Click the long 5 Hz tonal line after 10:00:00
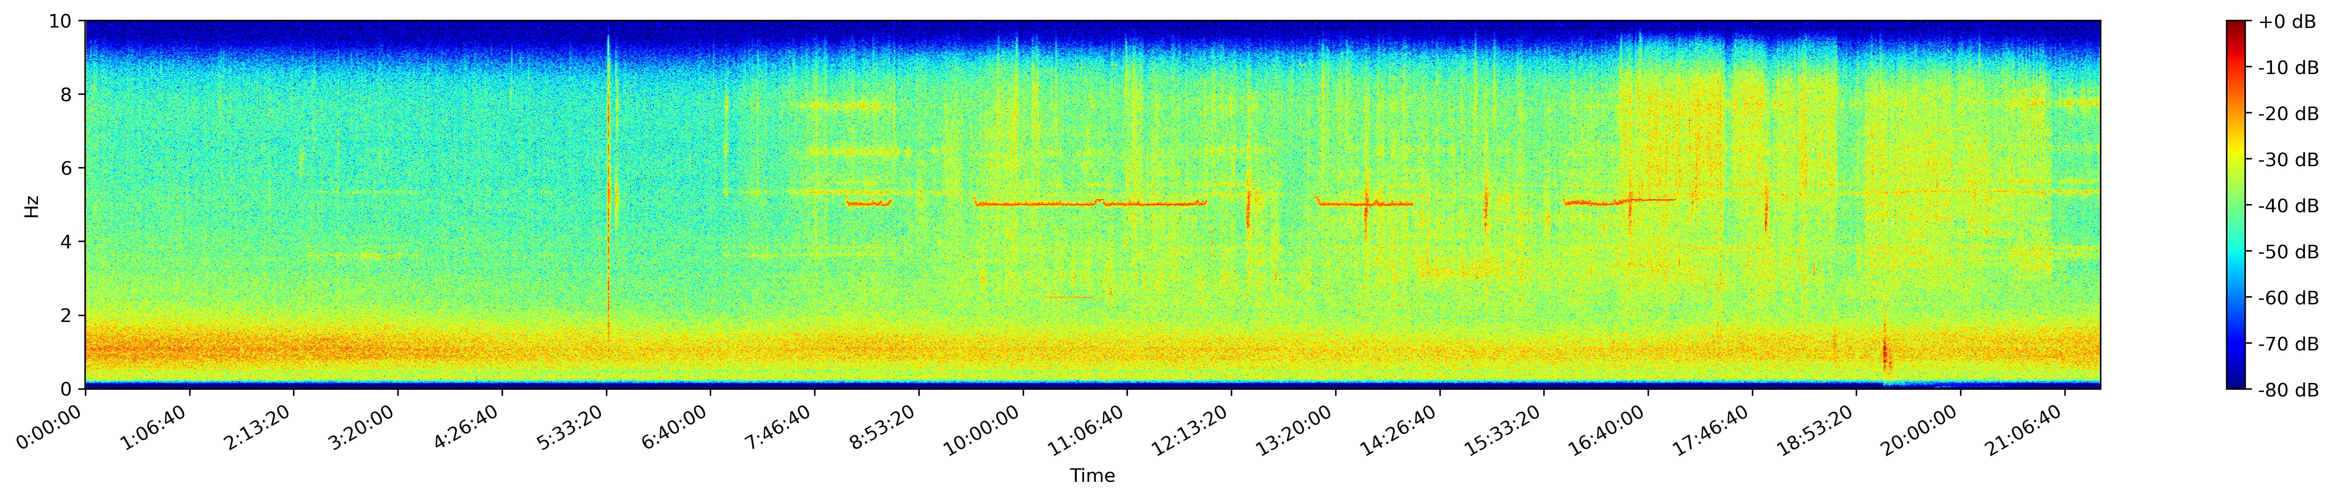The width and height of the screenshot is (2333, 499). [1090, 204]
